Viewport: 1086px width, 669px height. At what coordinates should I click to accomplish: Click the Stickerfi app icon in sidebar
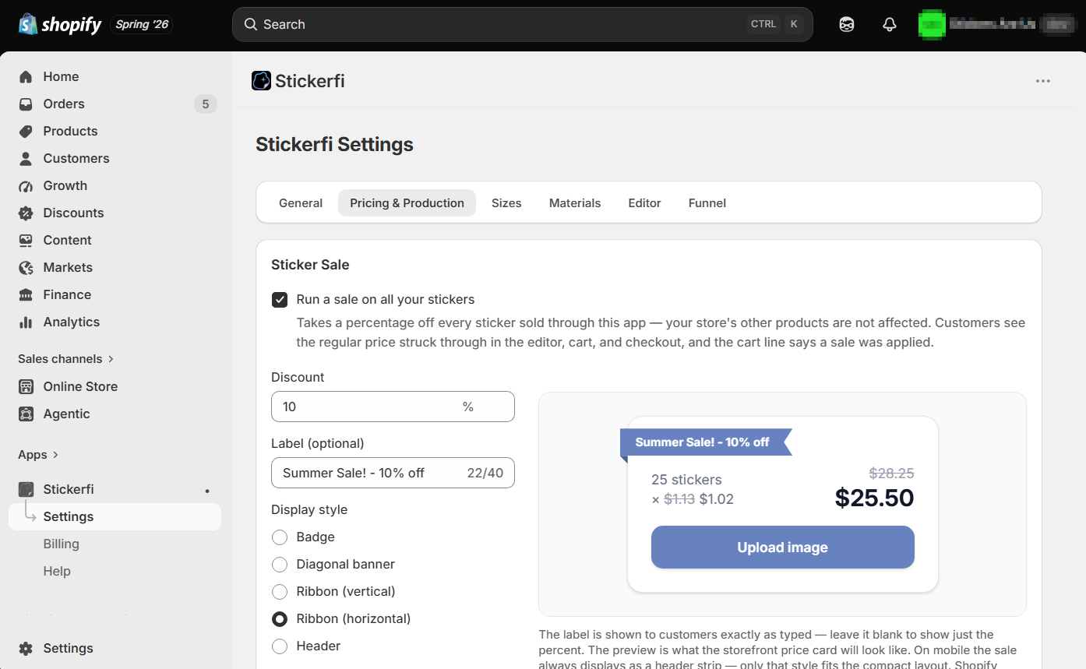(26, 489)
